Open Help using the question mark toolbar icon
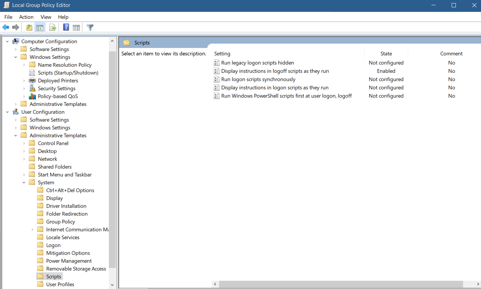Screen dimensions: 481x289 pyautogui.click(x=66, y=27)
